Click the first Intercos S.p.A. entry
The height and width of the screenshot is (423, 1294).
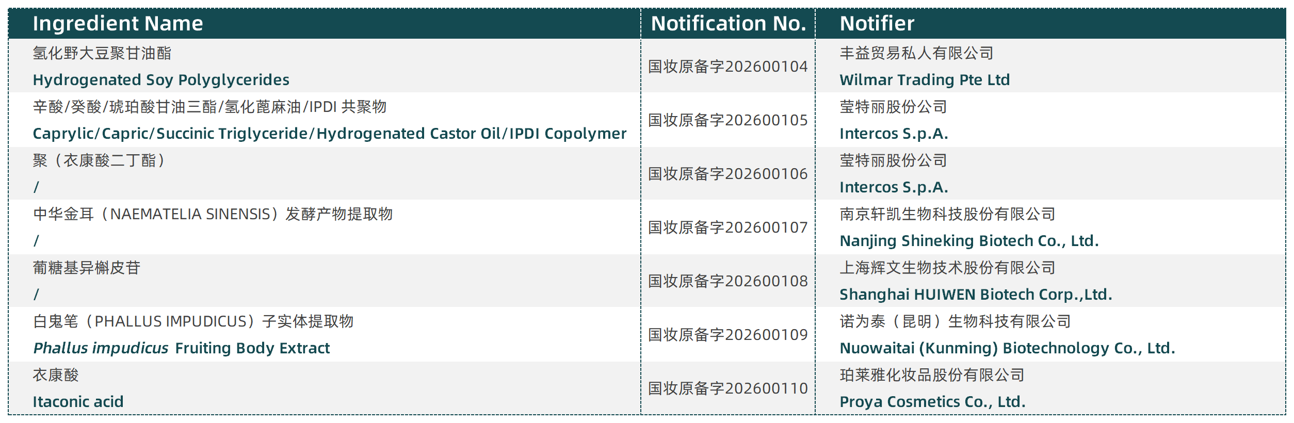[x=893, y=134]
